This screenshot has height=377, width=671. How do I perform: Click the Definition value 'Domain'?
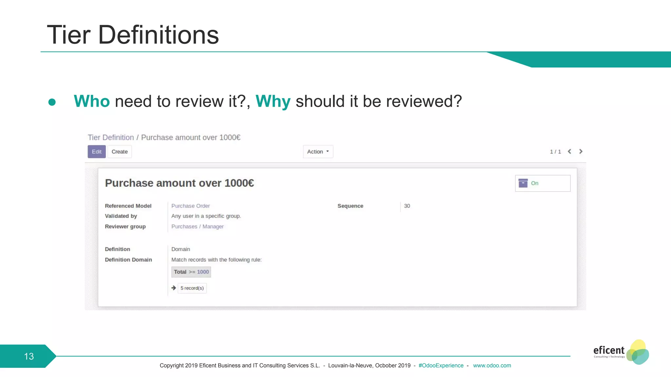pyautogui.click(x=181, y=249)
